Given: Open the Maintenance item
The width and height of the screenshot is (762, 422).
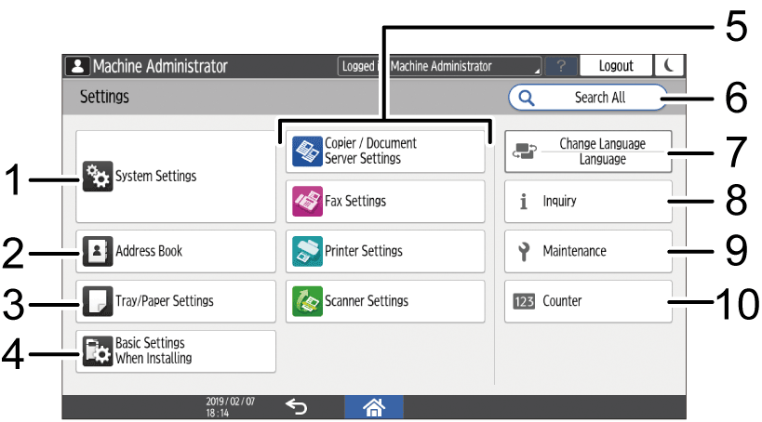Looking at the screenshot, I should click(588, 251).
